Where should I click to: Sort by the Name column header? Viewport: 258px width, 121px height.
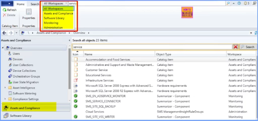coord(119,54)
